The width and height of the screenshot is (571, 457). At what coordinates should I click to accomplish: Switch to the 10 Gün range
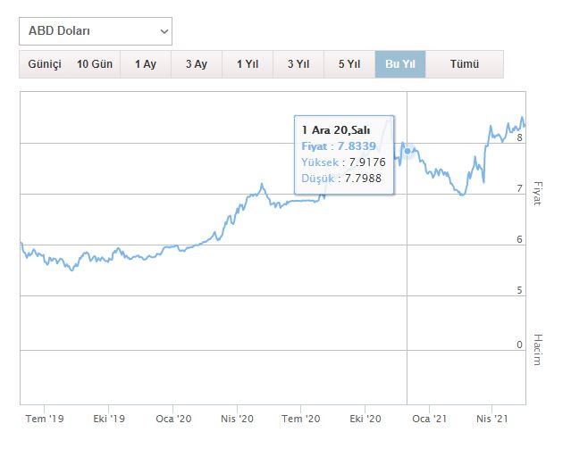pos(94,64)
